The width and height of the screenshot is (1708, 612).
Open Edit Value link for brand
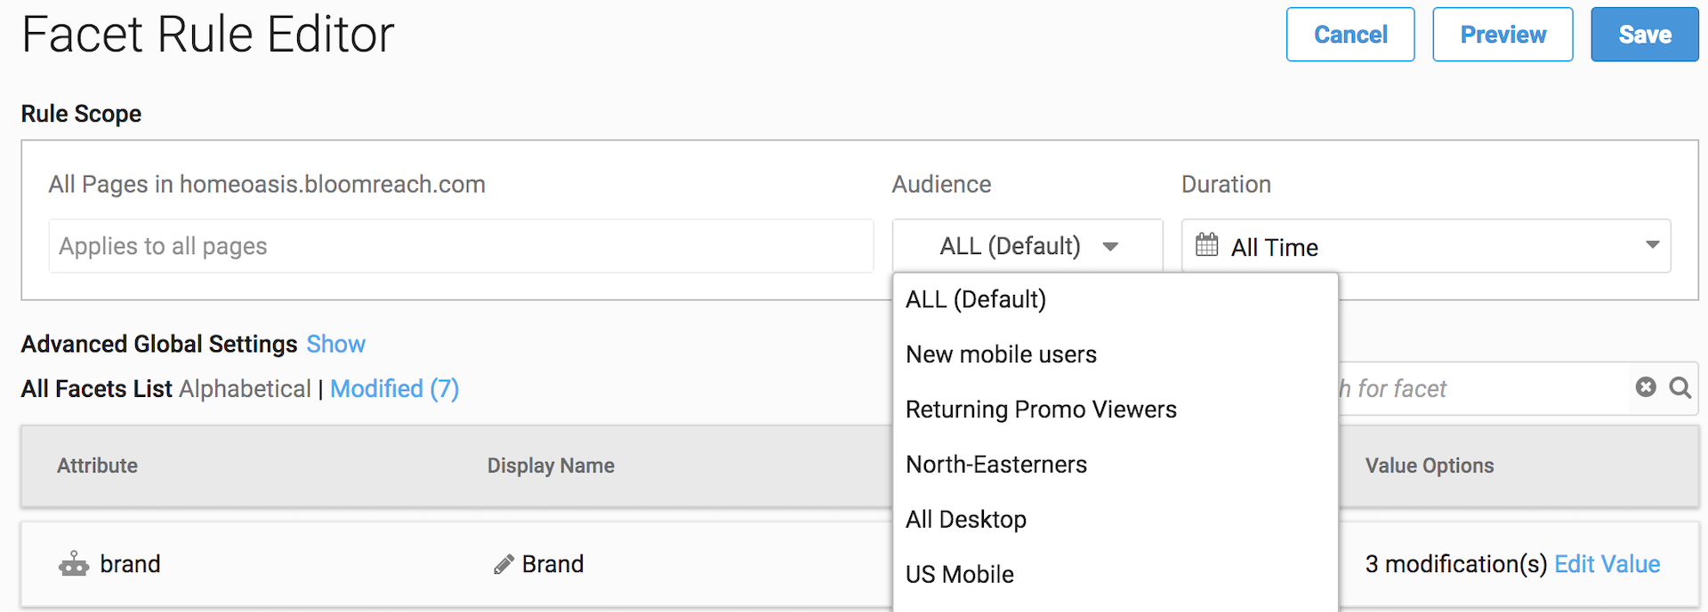click(x=1607, y=564)
